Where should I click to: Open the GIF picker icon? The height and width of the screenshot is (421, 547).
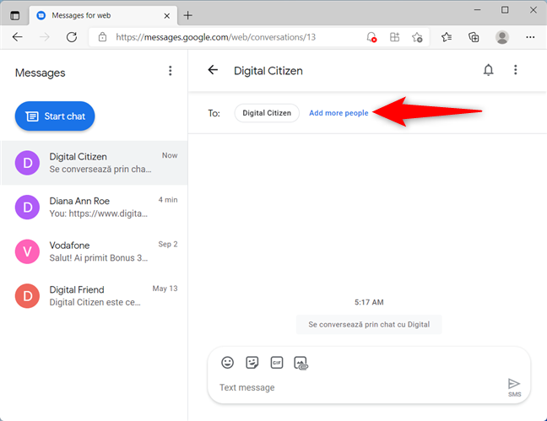point(277,363)
